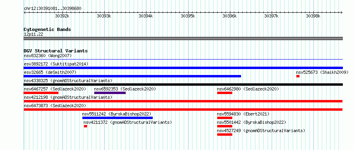Click the 30392k ruler tick label
The image size is (354, 150).
(x=62, y=16)
